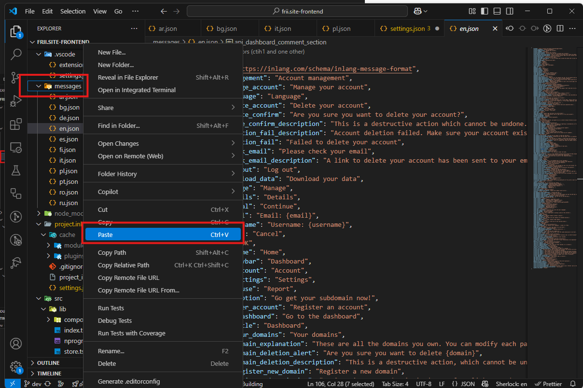
Task: Select Reveal in File Explorer
Action: tap(163, 77)
